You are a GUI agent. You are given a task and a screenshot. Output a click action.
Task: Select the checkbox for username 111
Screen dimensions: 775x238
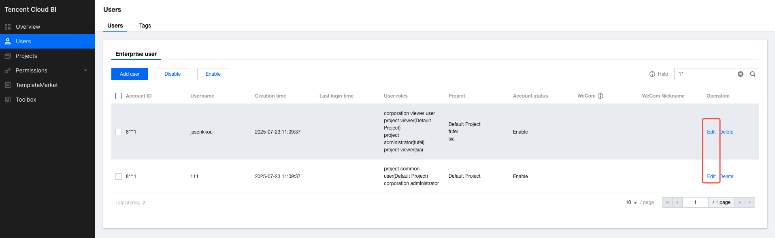point(119,176)
